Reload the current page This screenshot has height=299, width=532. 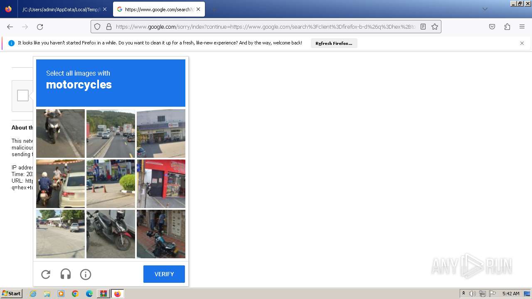pyautogui.click(x=40, y=27)
